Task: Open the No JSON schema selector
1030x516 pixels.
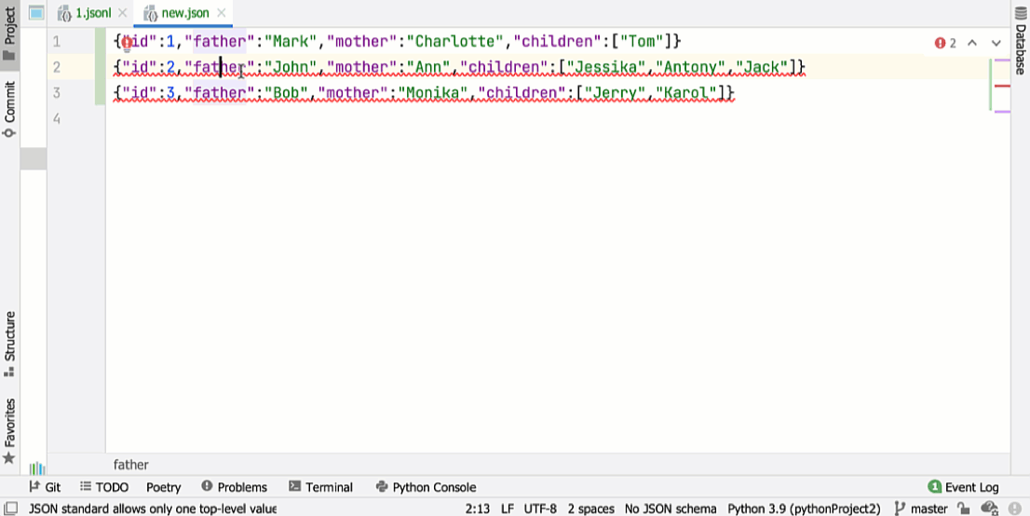Action: click(x=671, y=509)
